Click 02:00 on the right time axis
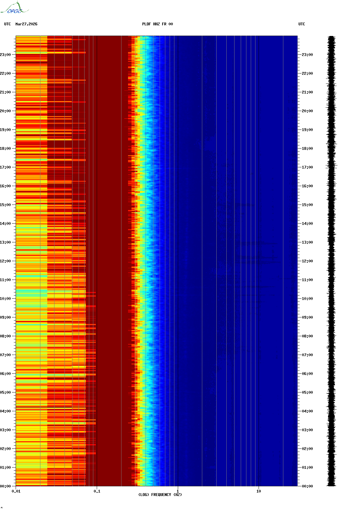This screenshot has width=345, height=511. (307, 449)
